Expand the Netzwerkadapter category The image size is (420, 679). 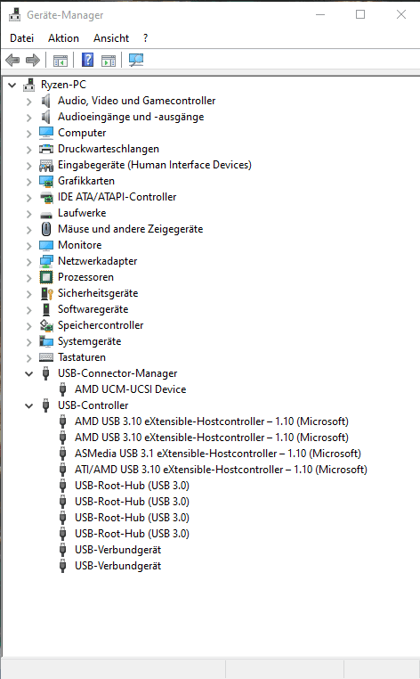point(29,262)
